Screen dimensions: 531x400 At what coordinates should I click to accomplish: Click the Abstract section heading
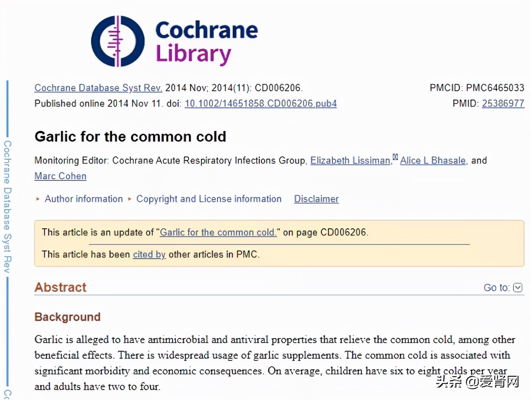pyautogui.click(x=61, y=287)
